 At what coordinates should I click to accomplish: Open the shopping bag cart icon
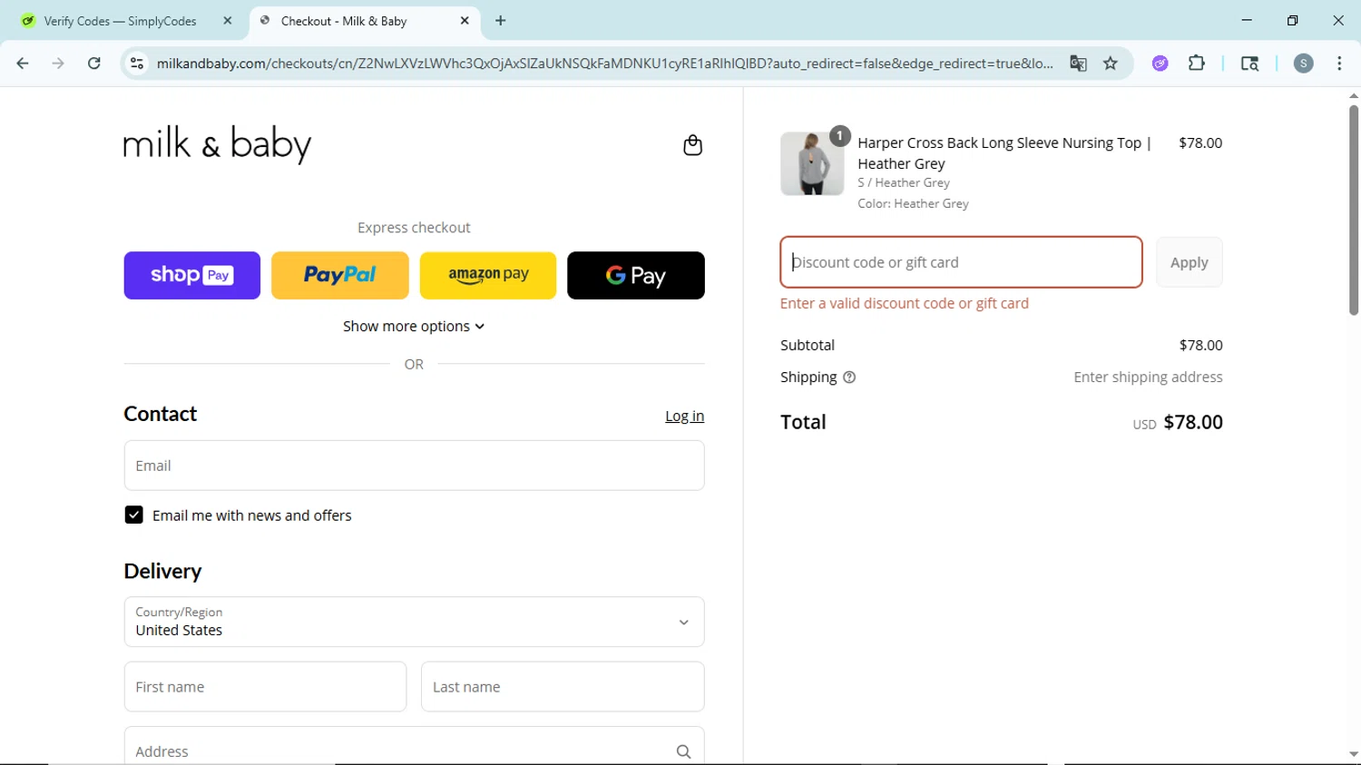point(692,145)
